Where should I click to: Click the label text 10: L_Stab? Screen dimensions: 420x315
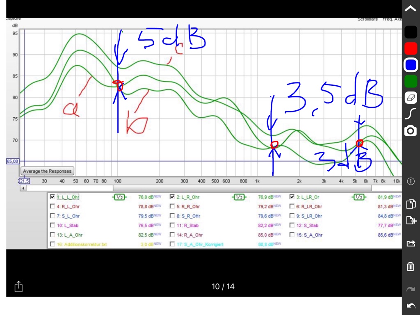(x=68, y=226)
